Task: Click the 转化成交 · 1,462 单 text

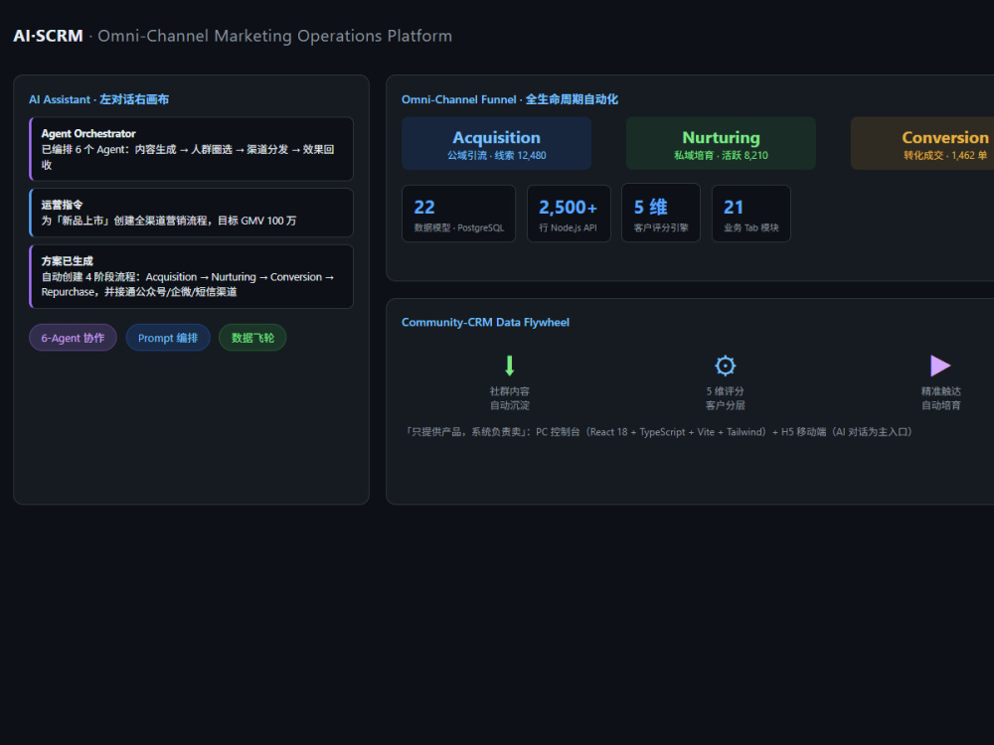Action: point(945,156)
